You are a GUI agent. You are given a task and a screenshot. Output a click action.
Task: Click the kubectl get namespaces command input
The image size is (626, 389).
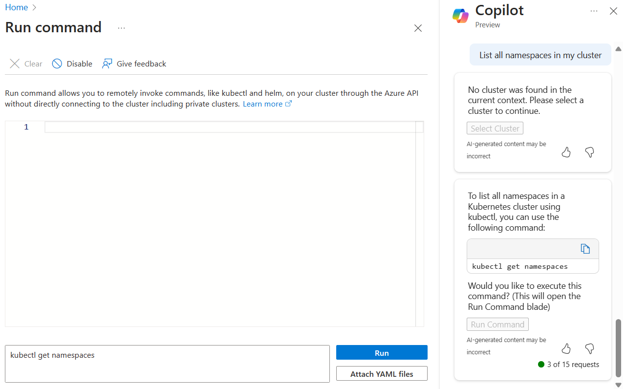pos(168,364)
